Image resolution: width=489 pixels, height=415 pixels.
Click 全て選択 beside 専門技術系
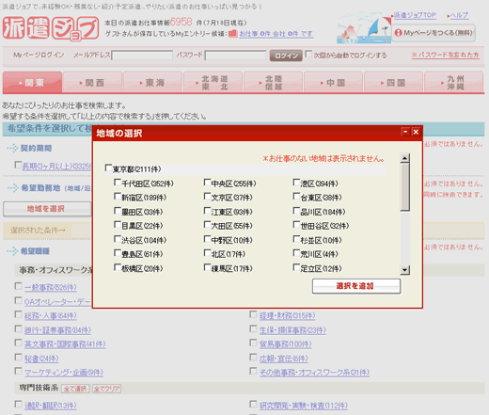pyautogui.click(x=75, y=389)
